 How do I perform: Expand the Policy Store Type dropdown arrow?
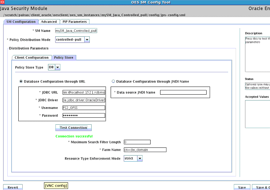pyautogui.click(x=58, y=67)
